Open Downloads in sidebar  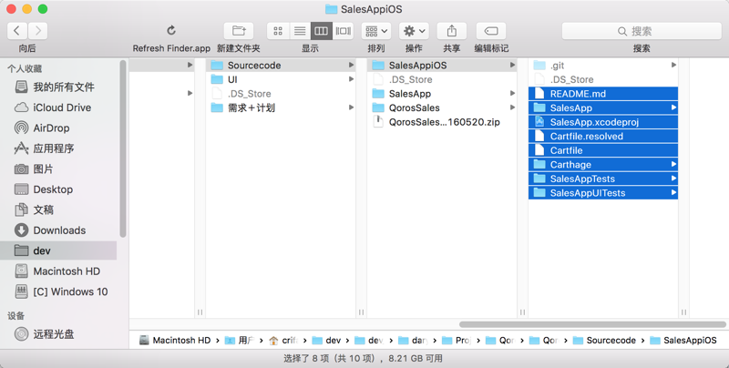58,230
